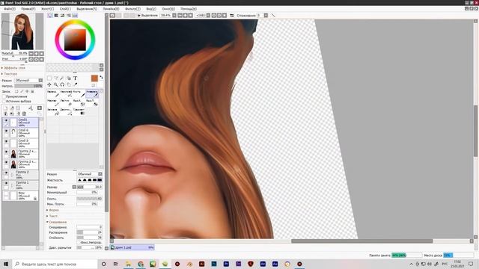Open the rotation angle dropdown in toolbar
The width and height of the screenshot is (479, 269).
click(x=208, y=15)
